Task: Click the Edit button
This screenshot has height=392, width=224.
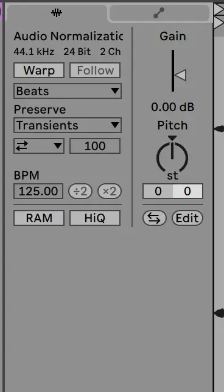Action: pos(187,218)
